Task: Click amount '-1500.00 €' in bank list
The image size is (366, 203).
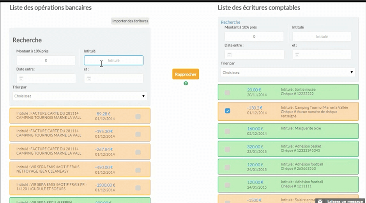Action: [105, 185]
